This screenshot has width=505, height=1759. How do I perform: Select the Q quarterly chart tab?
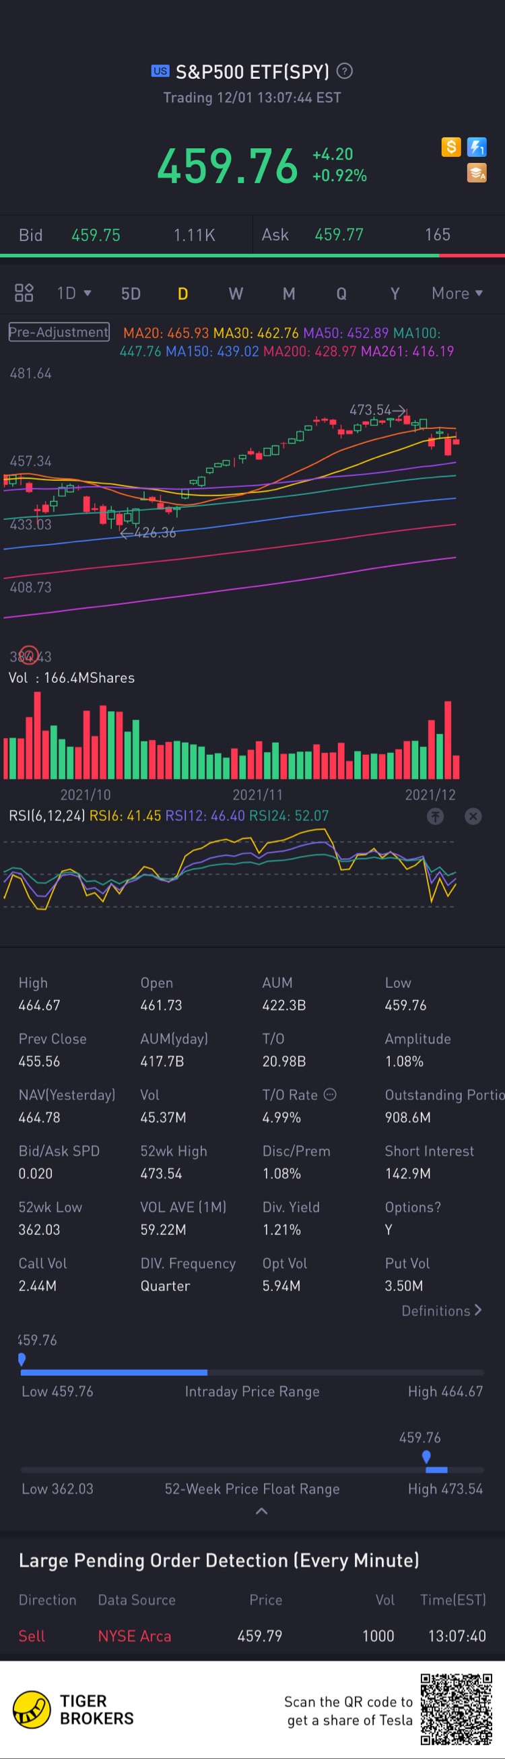(341, 294)
